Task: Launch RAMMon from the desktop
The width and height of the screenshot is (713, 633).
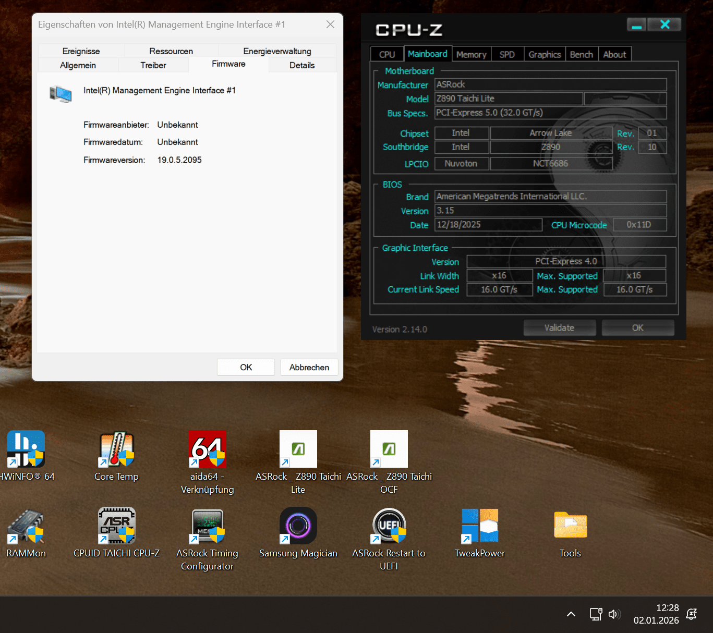Action: click(x=26, y=532)
